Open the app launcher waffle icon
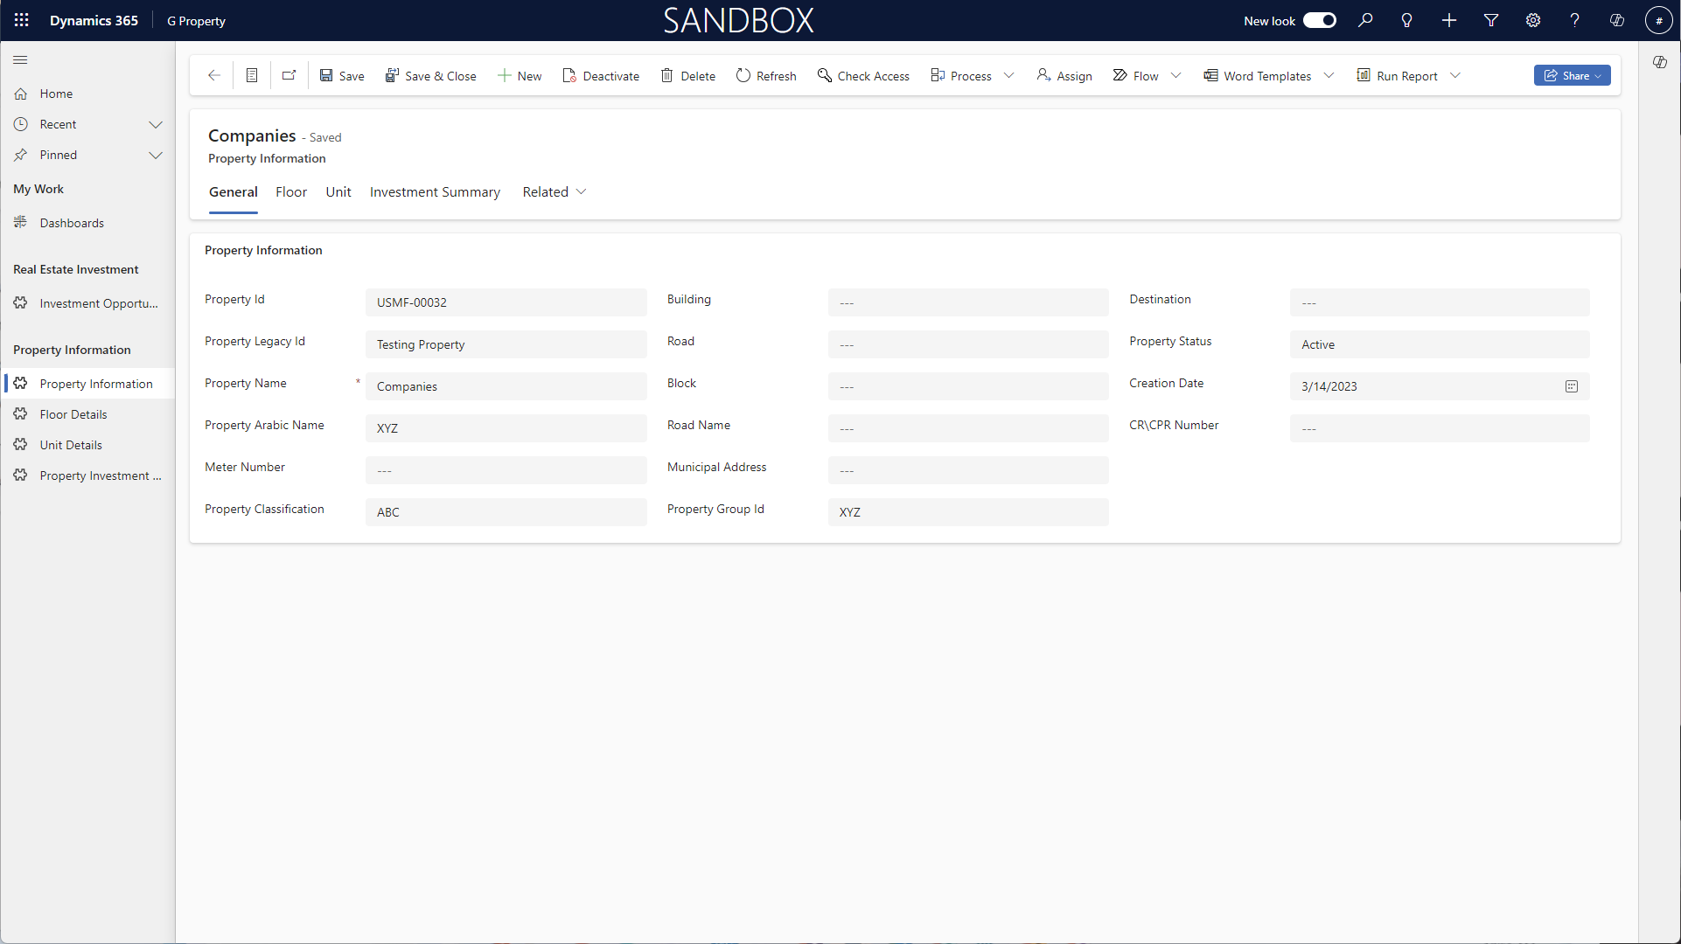Viewport: 1681px width, 944px height. coord(22,20)
